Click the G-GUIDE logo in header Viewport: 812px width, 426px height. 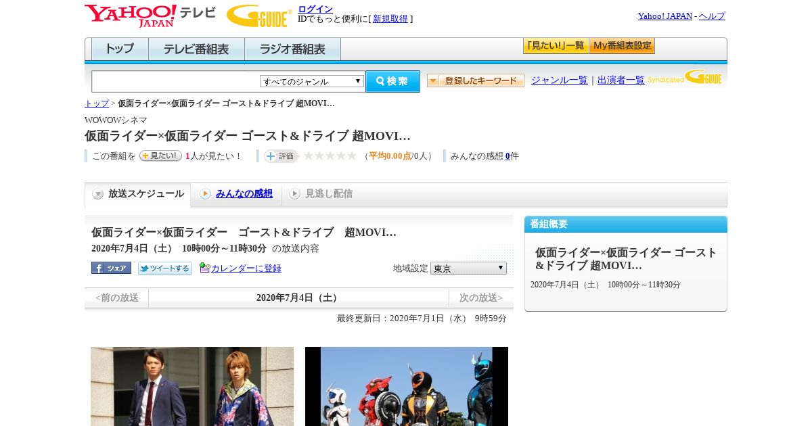[259, 16]
